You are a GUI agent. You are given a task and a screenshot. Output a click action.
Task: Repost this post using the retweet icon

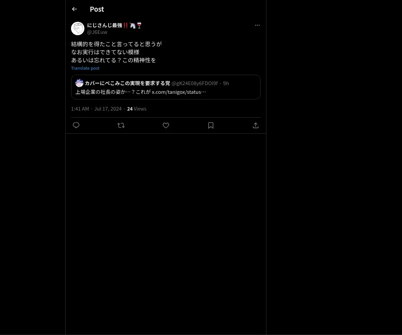121,125
